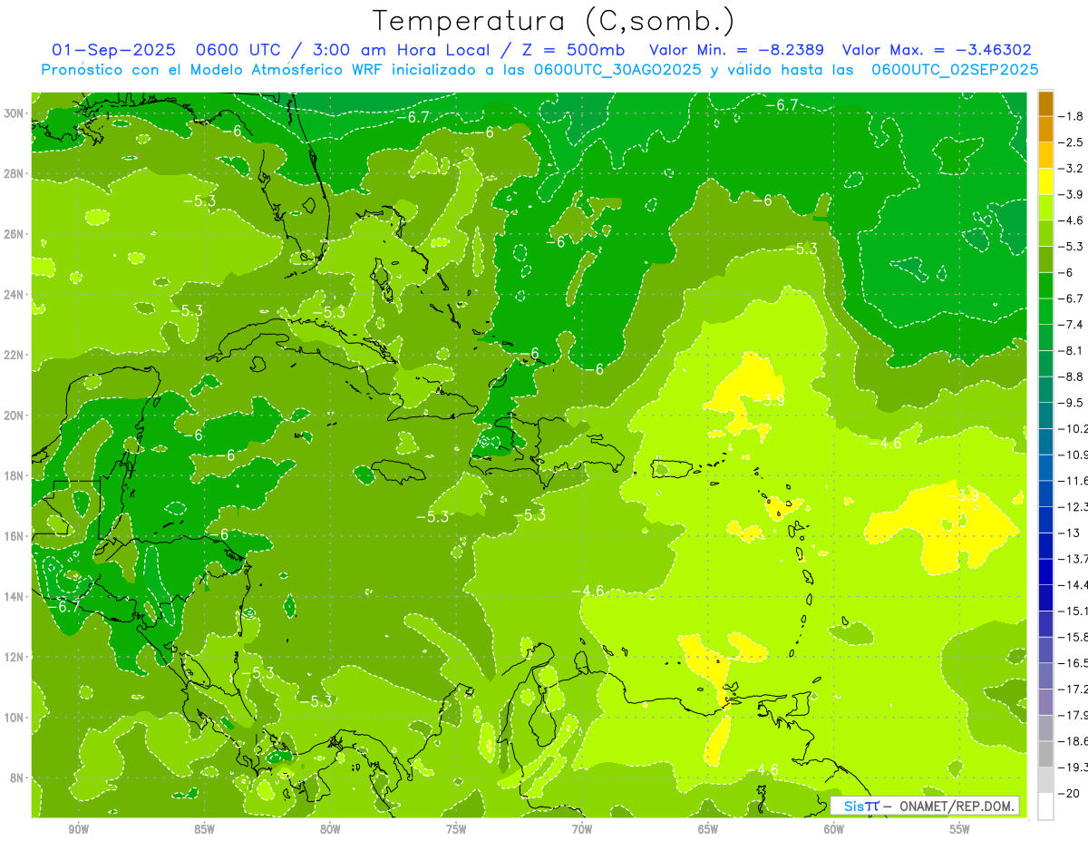The width and height of the screenshot is (1088, 841).
Task: Click the '-14.4' colorbar value
Action: tap(1073, 584)
